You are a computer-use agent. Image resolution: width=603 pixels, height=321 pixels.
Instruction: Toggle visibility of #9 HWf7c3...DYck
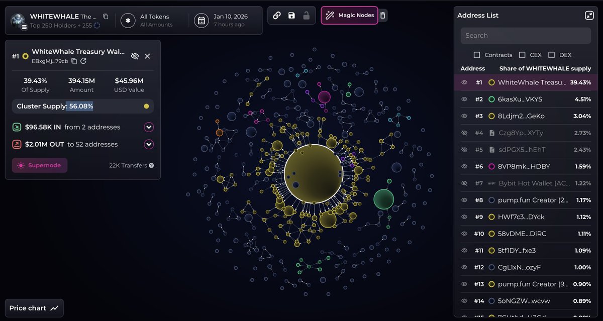(464, 217)
